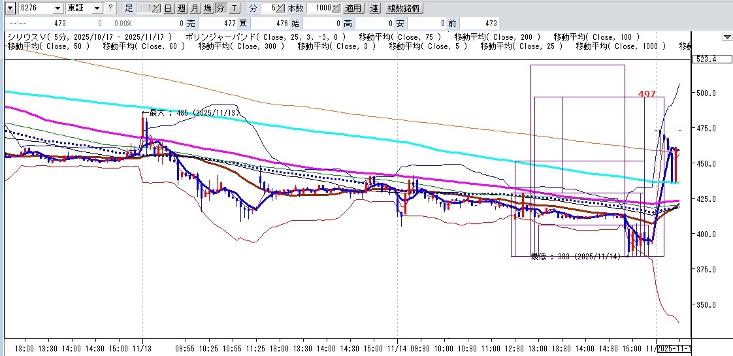Viewport: 733px width, 356px height.
Task: Click the question mark help button
Action: [x=110, y=8]
